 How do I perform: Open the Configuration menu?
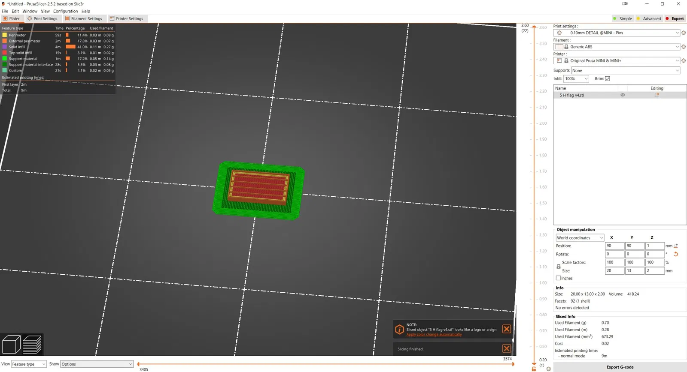(x=65, y=11)
